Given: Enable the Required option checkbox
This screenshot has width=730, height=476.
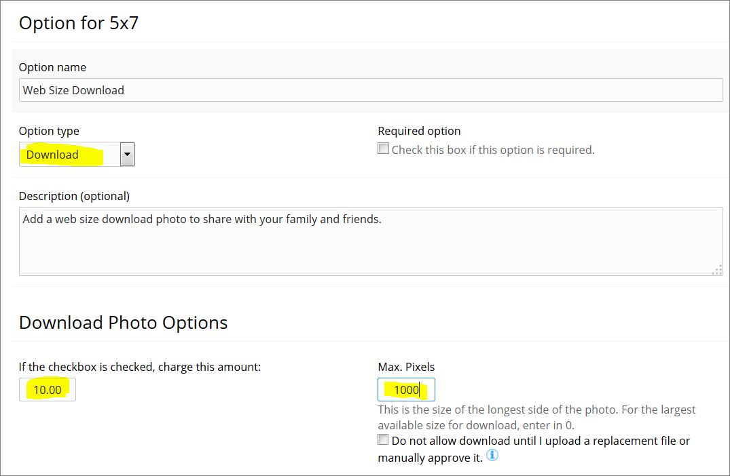Looking at the screenshot, I should click(383, 148).
